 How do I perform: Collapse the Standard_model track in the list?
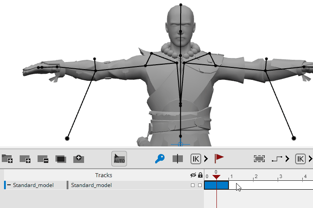pyautogui.click(x=9, y=185)
